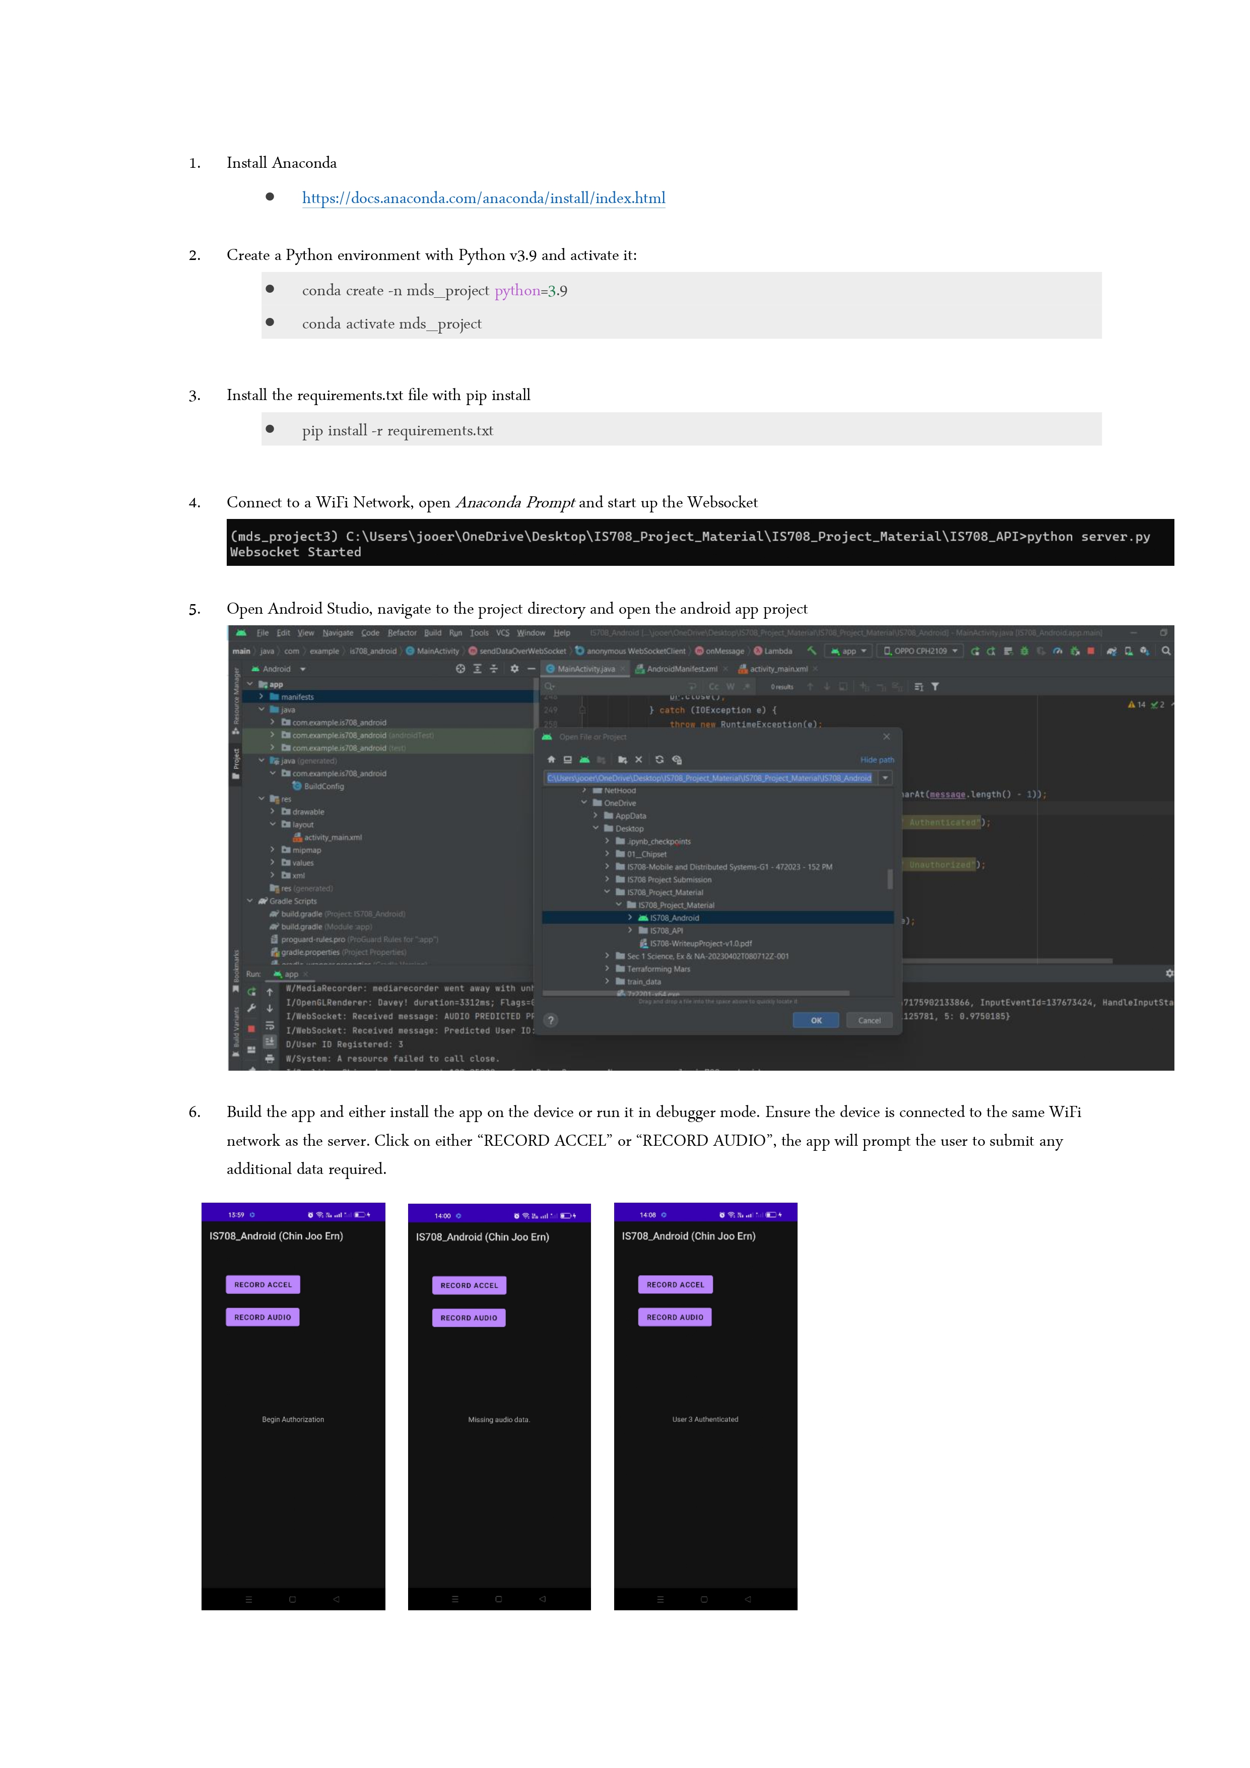Click New Directory icon in Open File dialog
The width and height of the screenshot is (1250, 1768).
pyautogui.click(x=622, y=759)
